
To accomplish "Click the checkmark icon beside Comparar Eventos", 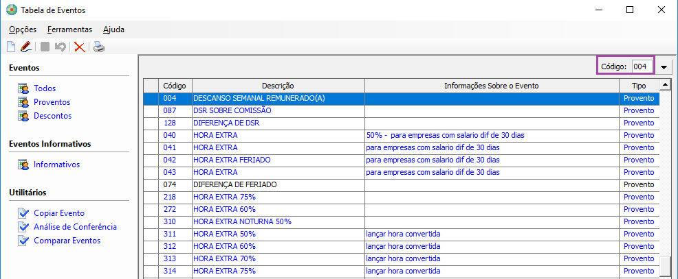I will pos(23,241).
